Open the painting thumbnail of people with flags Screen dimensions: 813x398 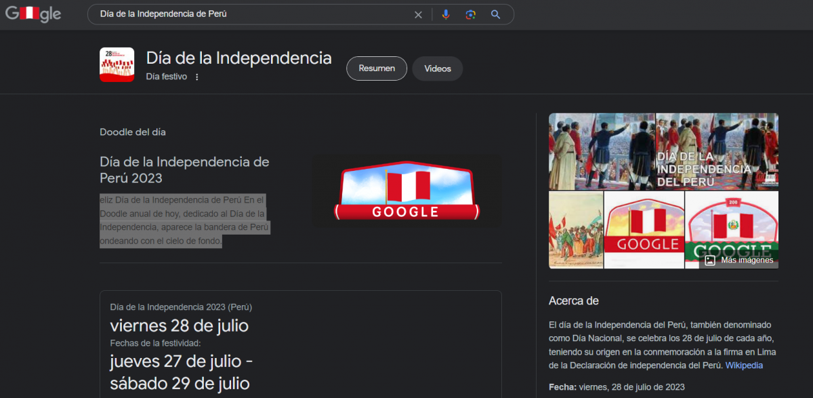coord(576,230)
